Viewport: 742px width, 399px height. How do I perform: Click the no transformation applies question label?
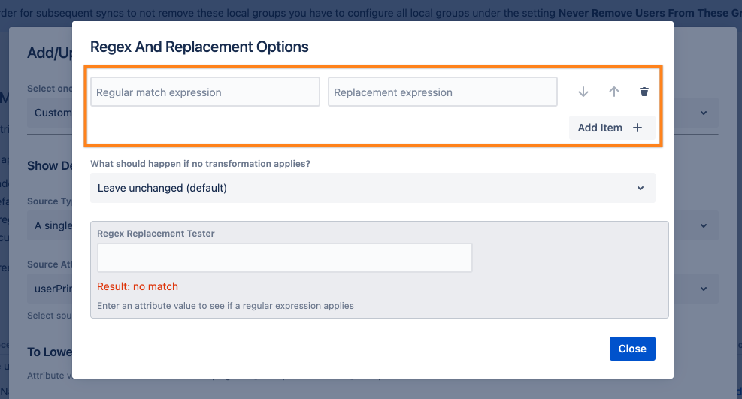click(x=200, y=163)
